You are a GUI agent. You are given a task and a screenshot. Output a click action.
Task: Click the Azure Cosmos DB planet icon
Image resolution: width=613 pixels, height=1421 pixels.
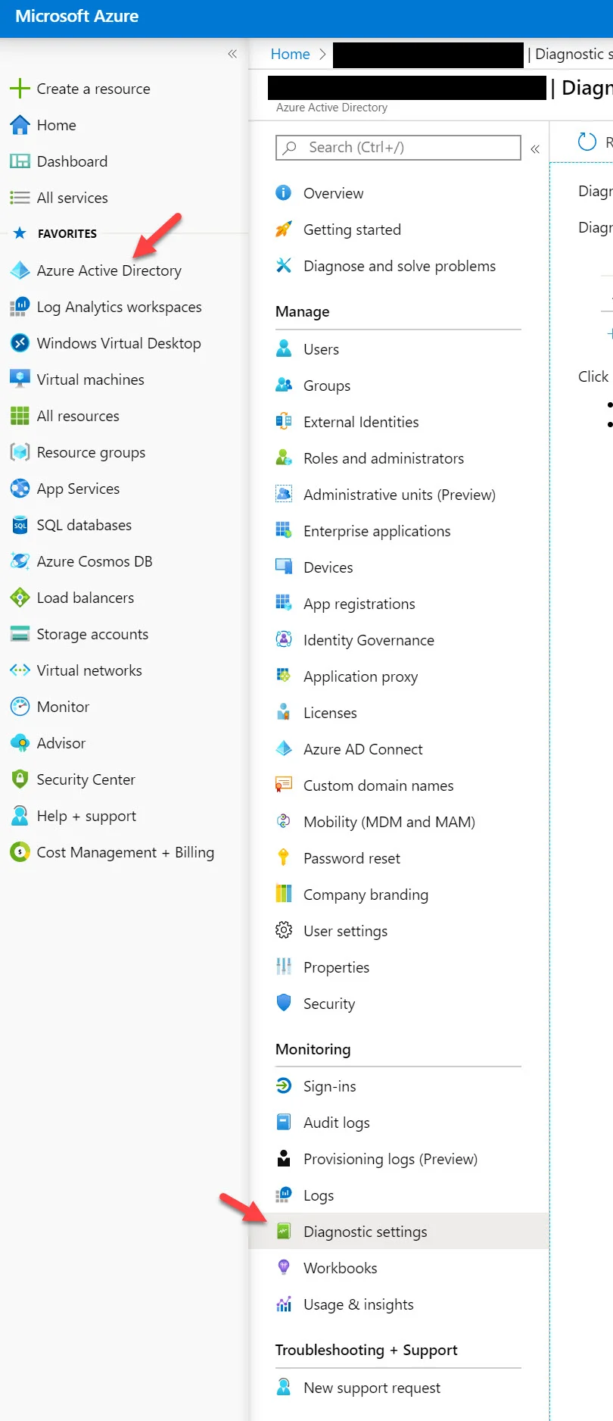point(20,561)
